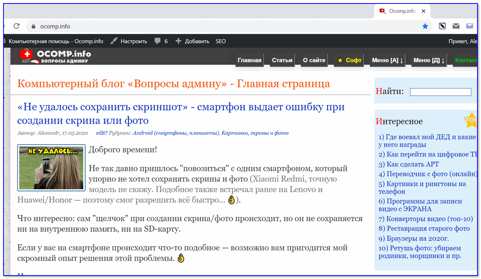The image size is (481, 279).
Task: Open comments via speech bubble icon
Action: tap(157, 41)
